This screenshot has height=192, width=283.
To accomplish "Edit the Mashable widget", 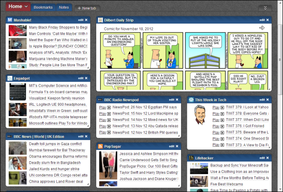I will pos(80,20).
